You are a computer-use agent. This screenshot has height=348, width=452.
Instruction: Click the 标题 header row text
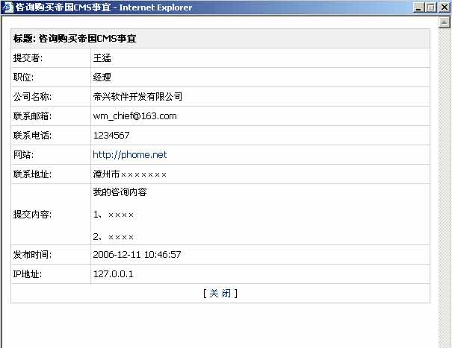[75, 38]
